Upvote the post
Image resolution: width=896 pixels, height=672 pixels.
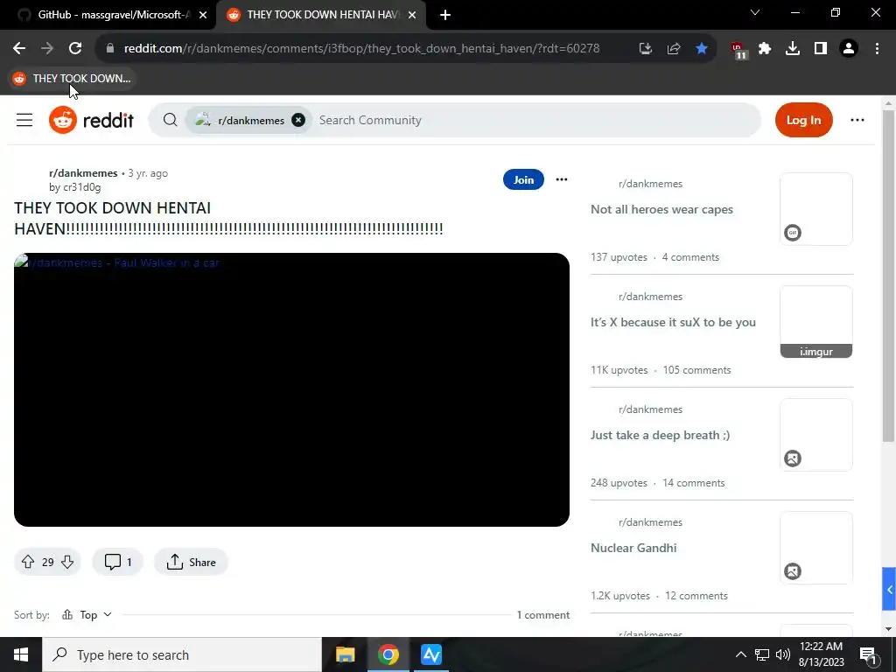[x=28, y=563]
